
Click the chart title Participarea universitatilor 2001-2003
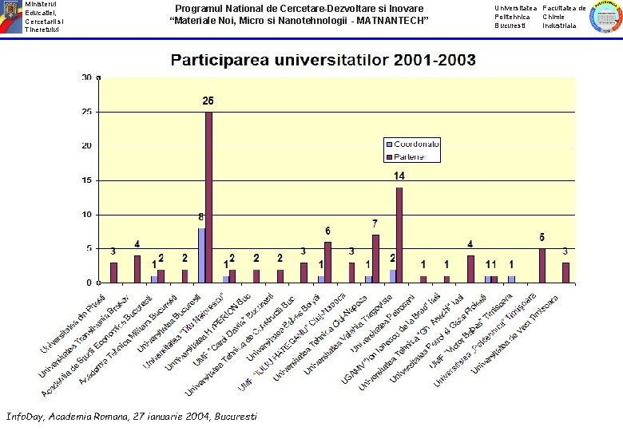tap(323, 60)
